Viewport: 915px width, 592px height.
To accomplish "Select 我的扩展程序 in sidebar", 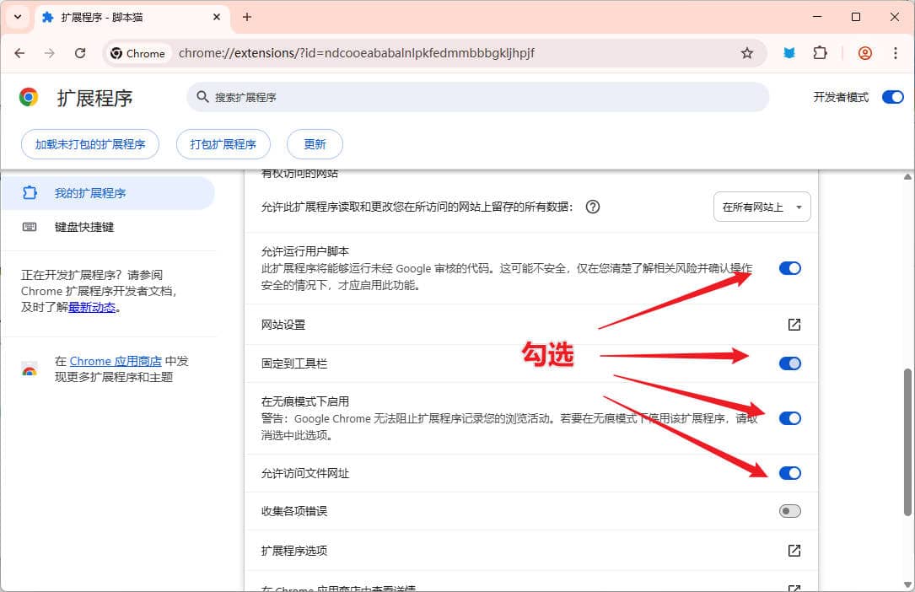I will (x=107, y=193).
